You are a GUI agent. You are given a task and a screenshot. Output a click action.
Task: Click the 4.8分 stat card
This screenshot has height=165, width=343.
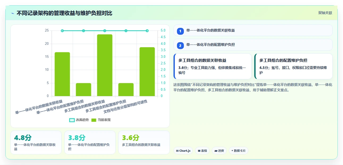(x=36, y=142)
